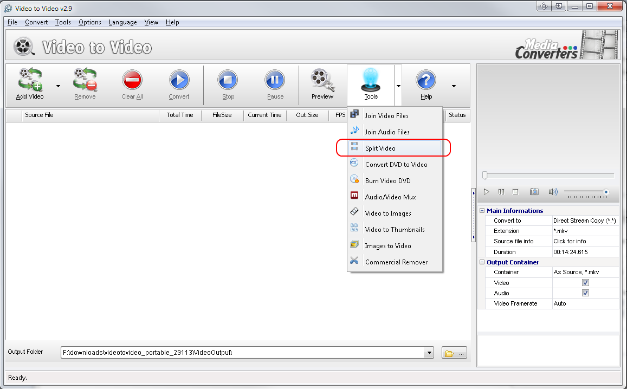The image size is (627, 389).
Task: Click the Total Time column header
Action: click(180, 115)
